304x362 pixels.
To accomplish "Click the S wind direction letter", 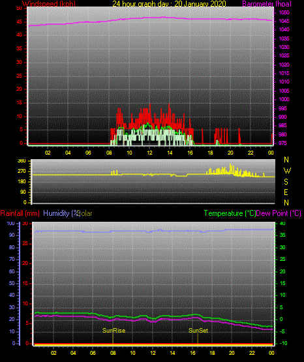I will [286, 182].
